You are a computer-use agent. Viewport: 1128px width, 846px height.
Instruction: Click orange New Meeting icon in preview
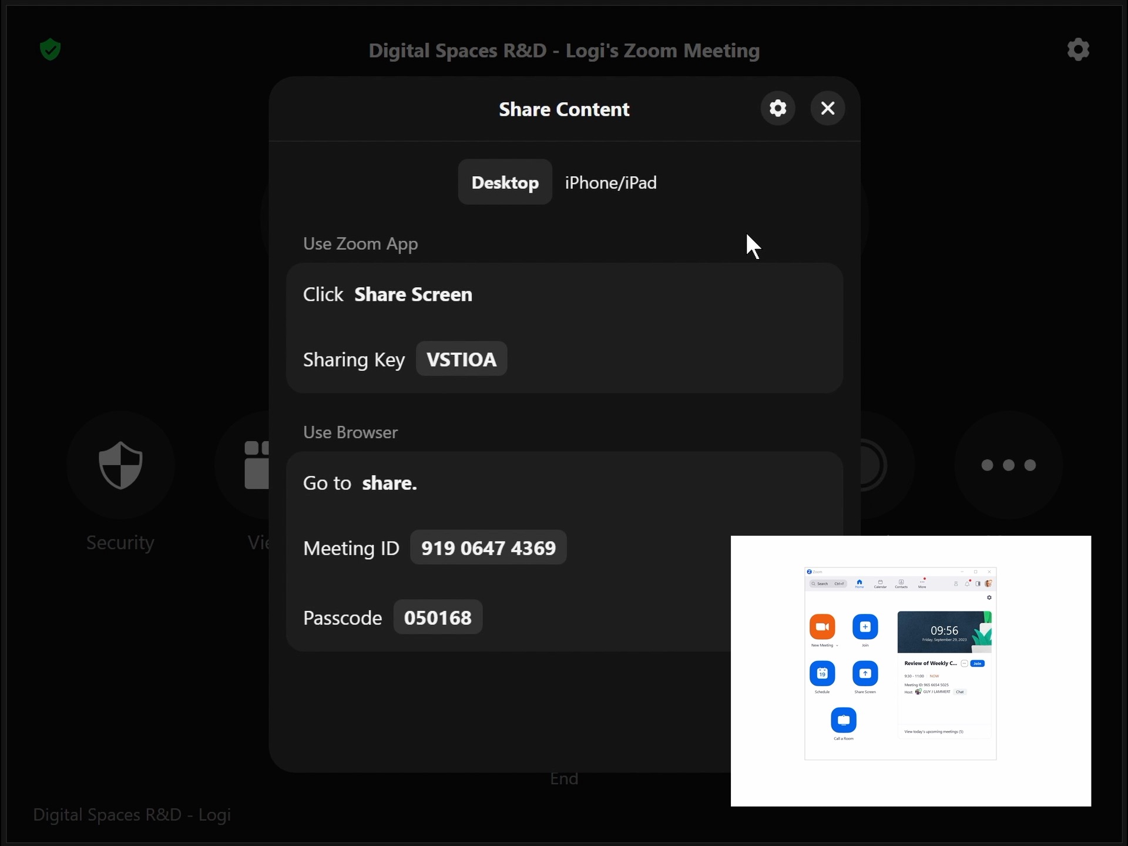coord(822,627)
